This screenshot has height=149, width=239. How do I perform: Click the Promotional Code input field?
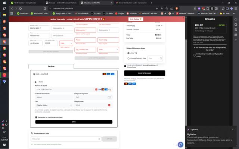[x=66, y=139]
